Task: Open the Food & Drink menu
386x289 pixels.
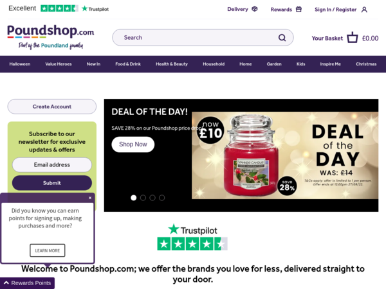Action: [x=128, y=64]
